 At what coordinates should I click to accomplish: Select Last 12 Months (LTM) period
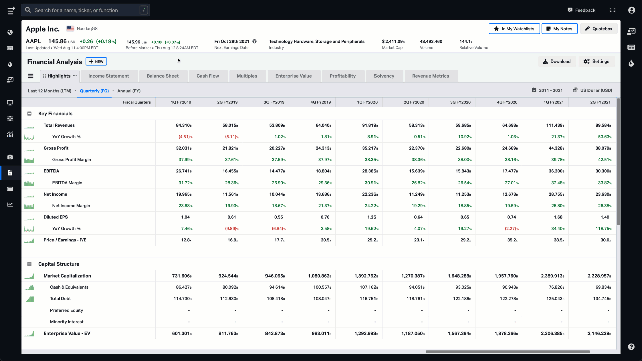(49, 91)
